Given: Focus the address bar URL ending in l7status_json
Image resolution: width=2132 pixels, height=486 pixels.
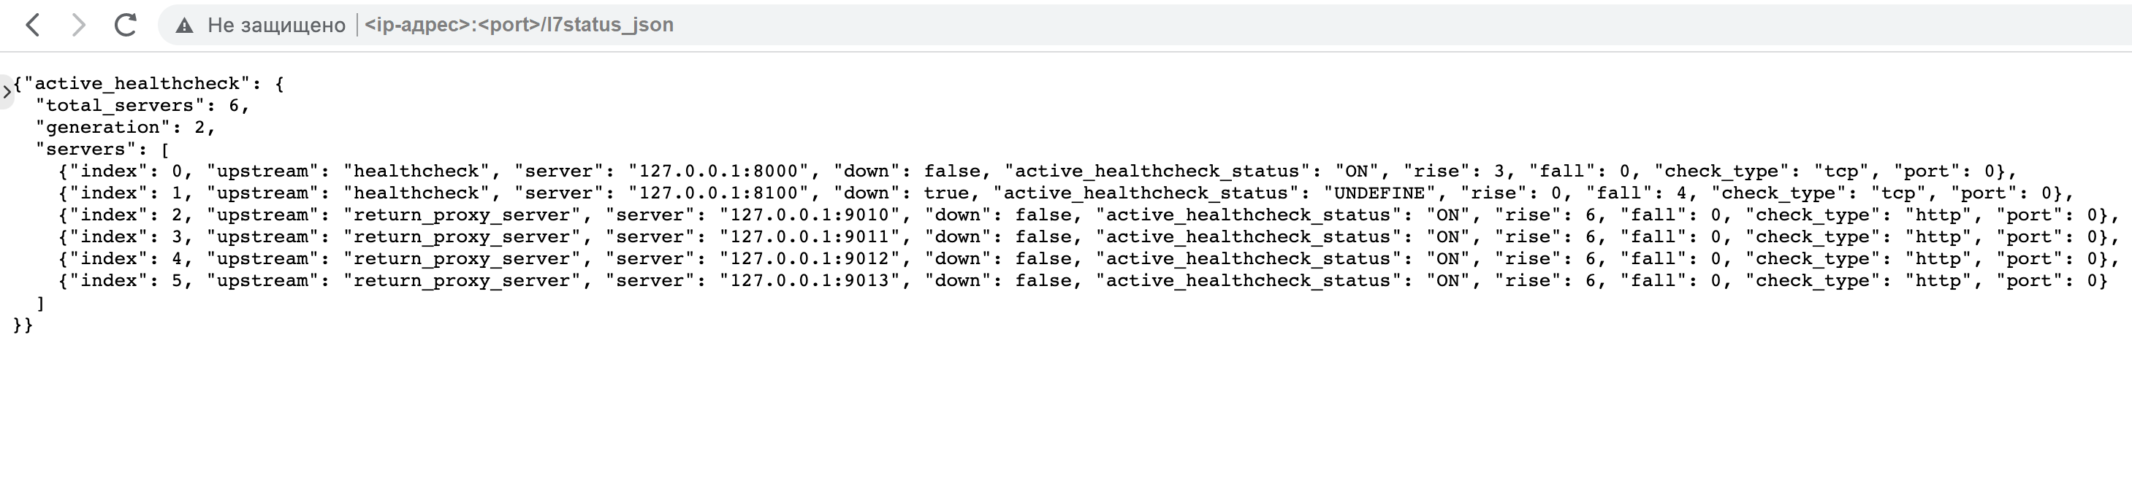Looking at the screenshot, I should pos(519,25).
